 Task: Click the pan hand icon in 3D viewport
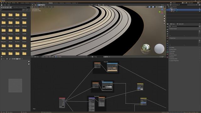[164, 19]
